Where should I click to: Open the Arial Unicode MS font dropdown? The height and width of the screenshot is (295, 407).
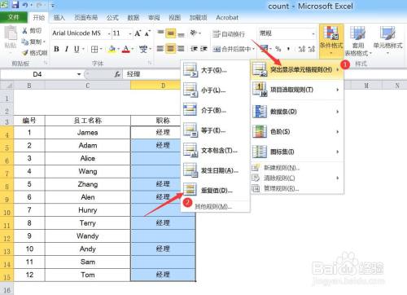109,33
